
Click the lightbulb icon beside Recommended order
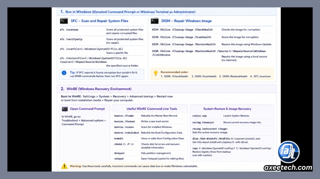(156, 73)
